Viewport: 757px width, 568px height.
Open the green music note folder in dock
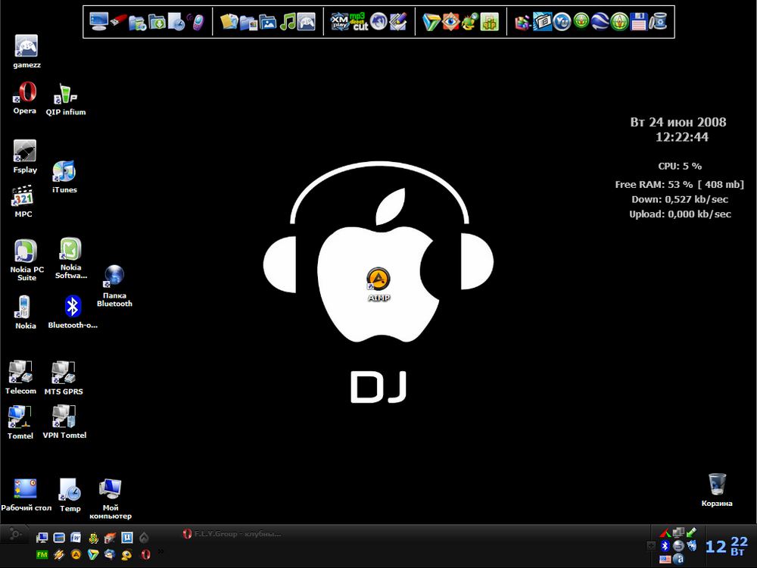[287, 22]
